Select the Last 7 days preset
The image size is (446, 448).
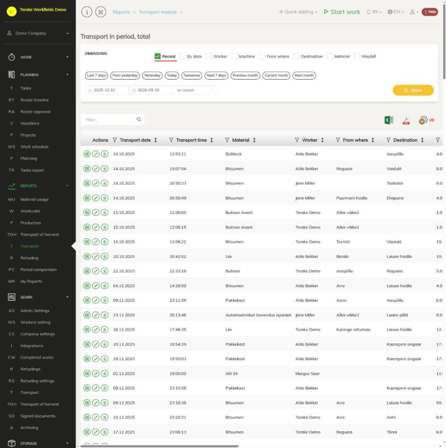coord(96,75)
